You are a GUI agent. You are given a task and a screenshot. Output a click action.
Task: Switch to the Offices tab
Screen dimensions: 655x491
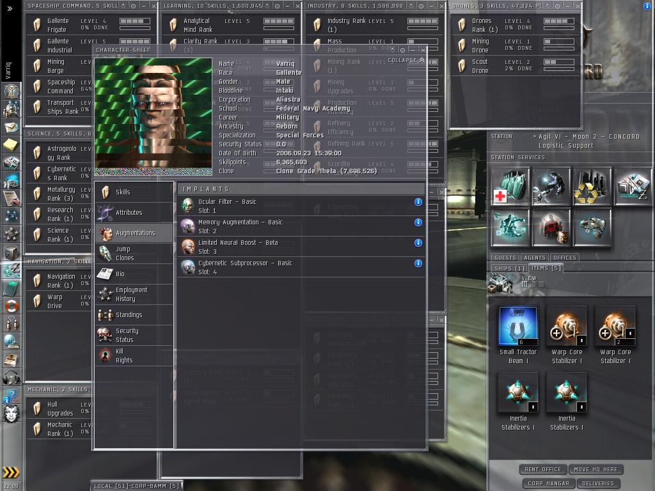[565, 258]
